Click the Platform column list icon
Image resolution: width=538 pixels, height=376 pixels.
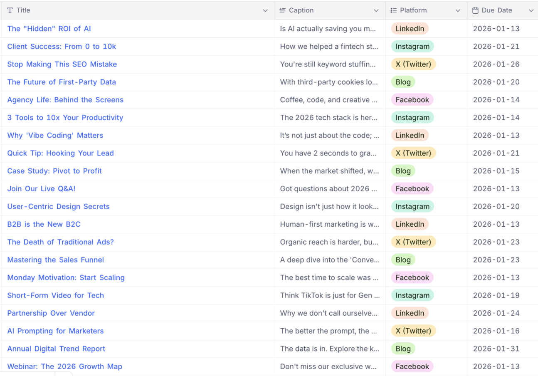coord(394,10)
